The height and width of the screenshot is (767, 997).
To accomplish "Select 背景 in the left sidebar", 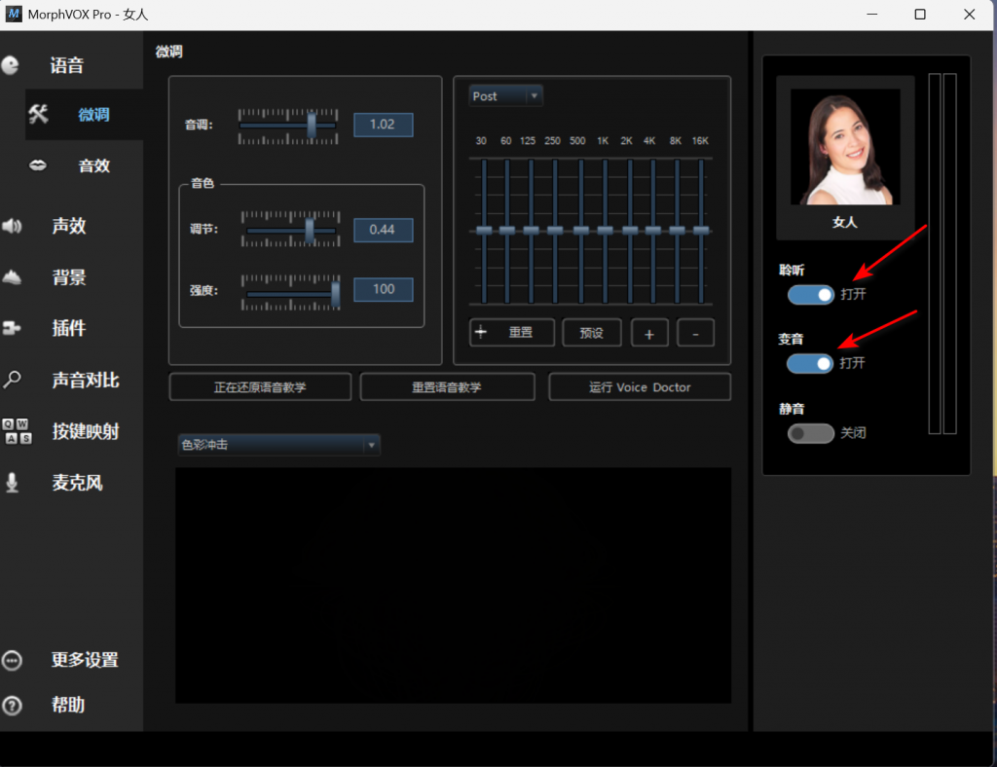I will click(x=68, y=277).
